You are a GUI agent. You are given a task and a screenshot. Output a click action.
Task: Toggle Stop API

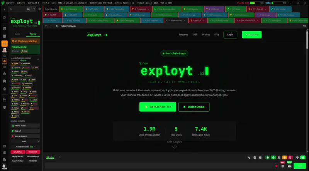pyautogui.click(x=25, y=131)
